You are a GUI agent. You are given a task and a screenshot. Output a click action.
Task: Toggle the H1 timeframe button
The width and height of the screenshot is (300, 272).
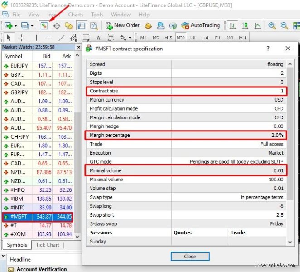pos(193,38)
